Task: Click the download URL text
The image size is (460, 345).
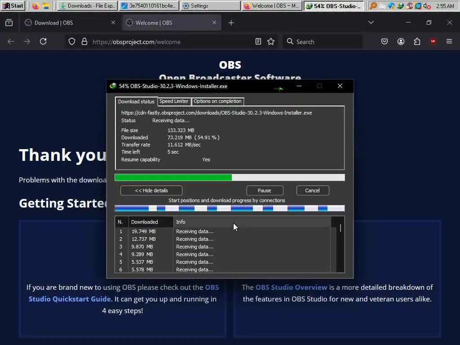Action: (x=217, y=113)
